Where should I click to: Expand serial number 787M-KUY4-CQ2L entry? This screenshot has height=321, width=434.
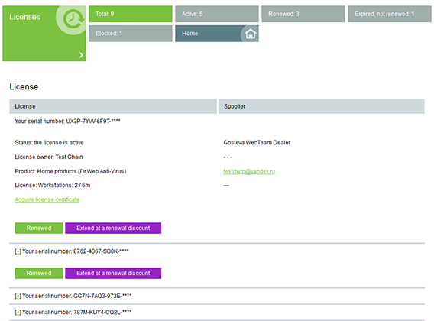pos(18,313)
